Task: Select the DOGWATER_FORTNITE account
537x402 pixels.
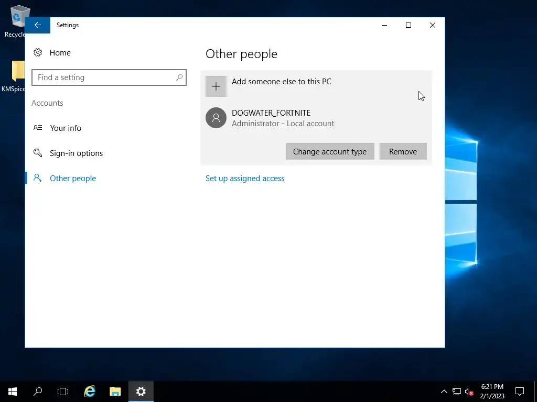Action: click(x=316, y=118)
